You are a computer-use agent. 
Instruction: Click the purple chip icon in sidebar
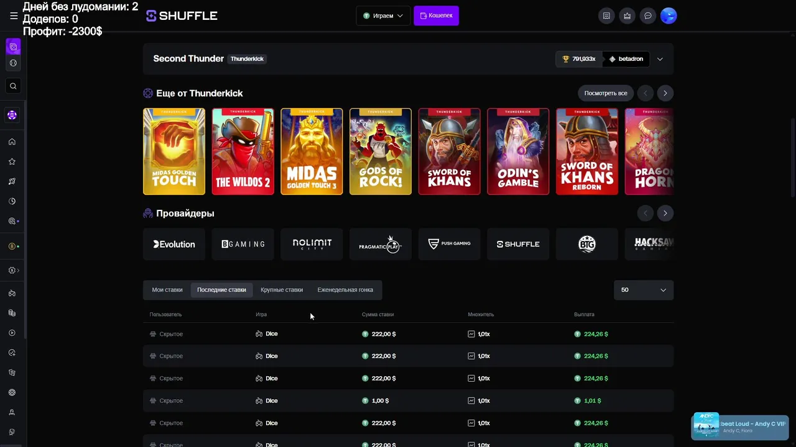[12, 115]
